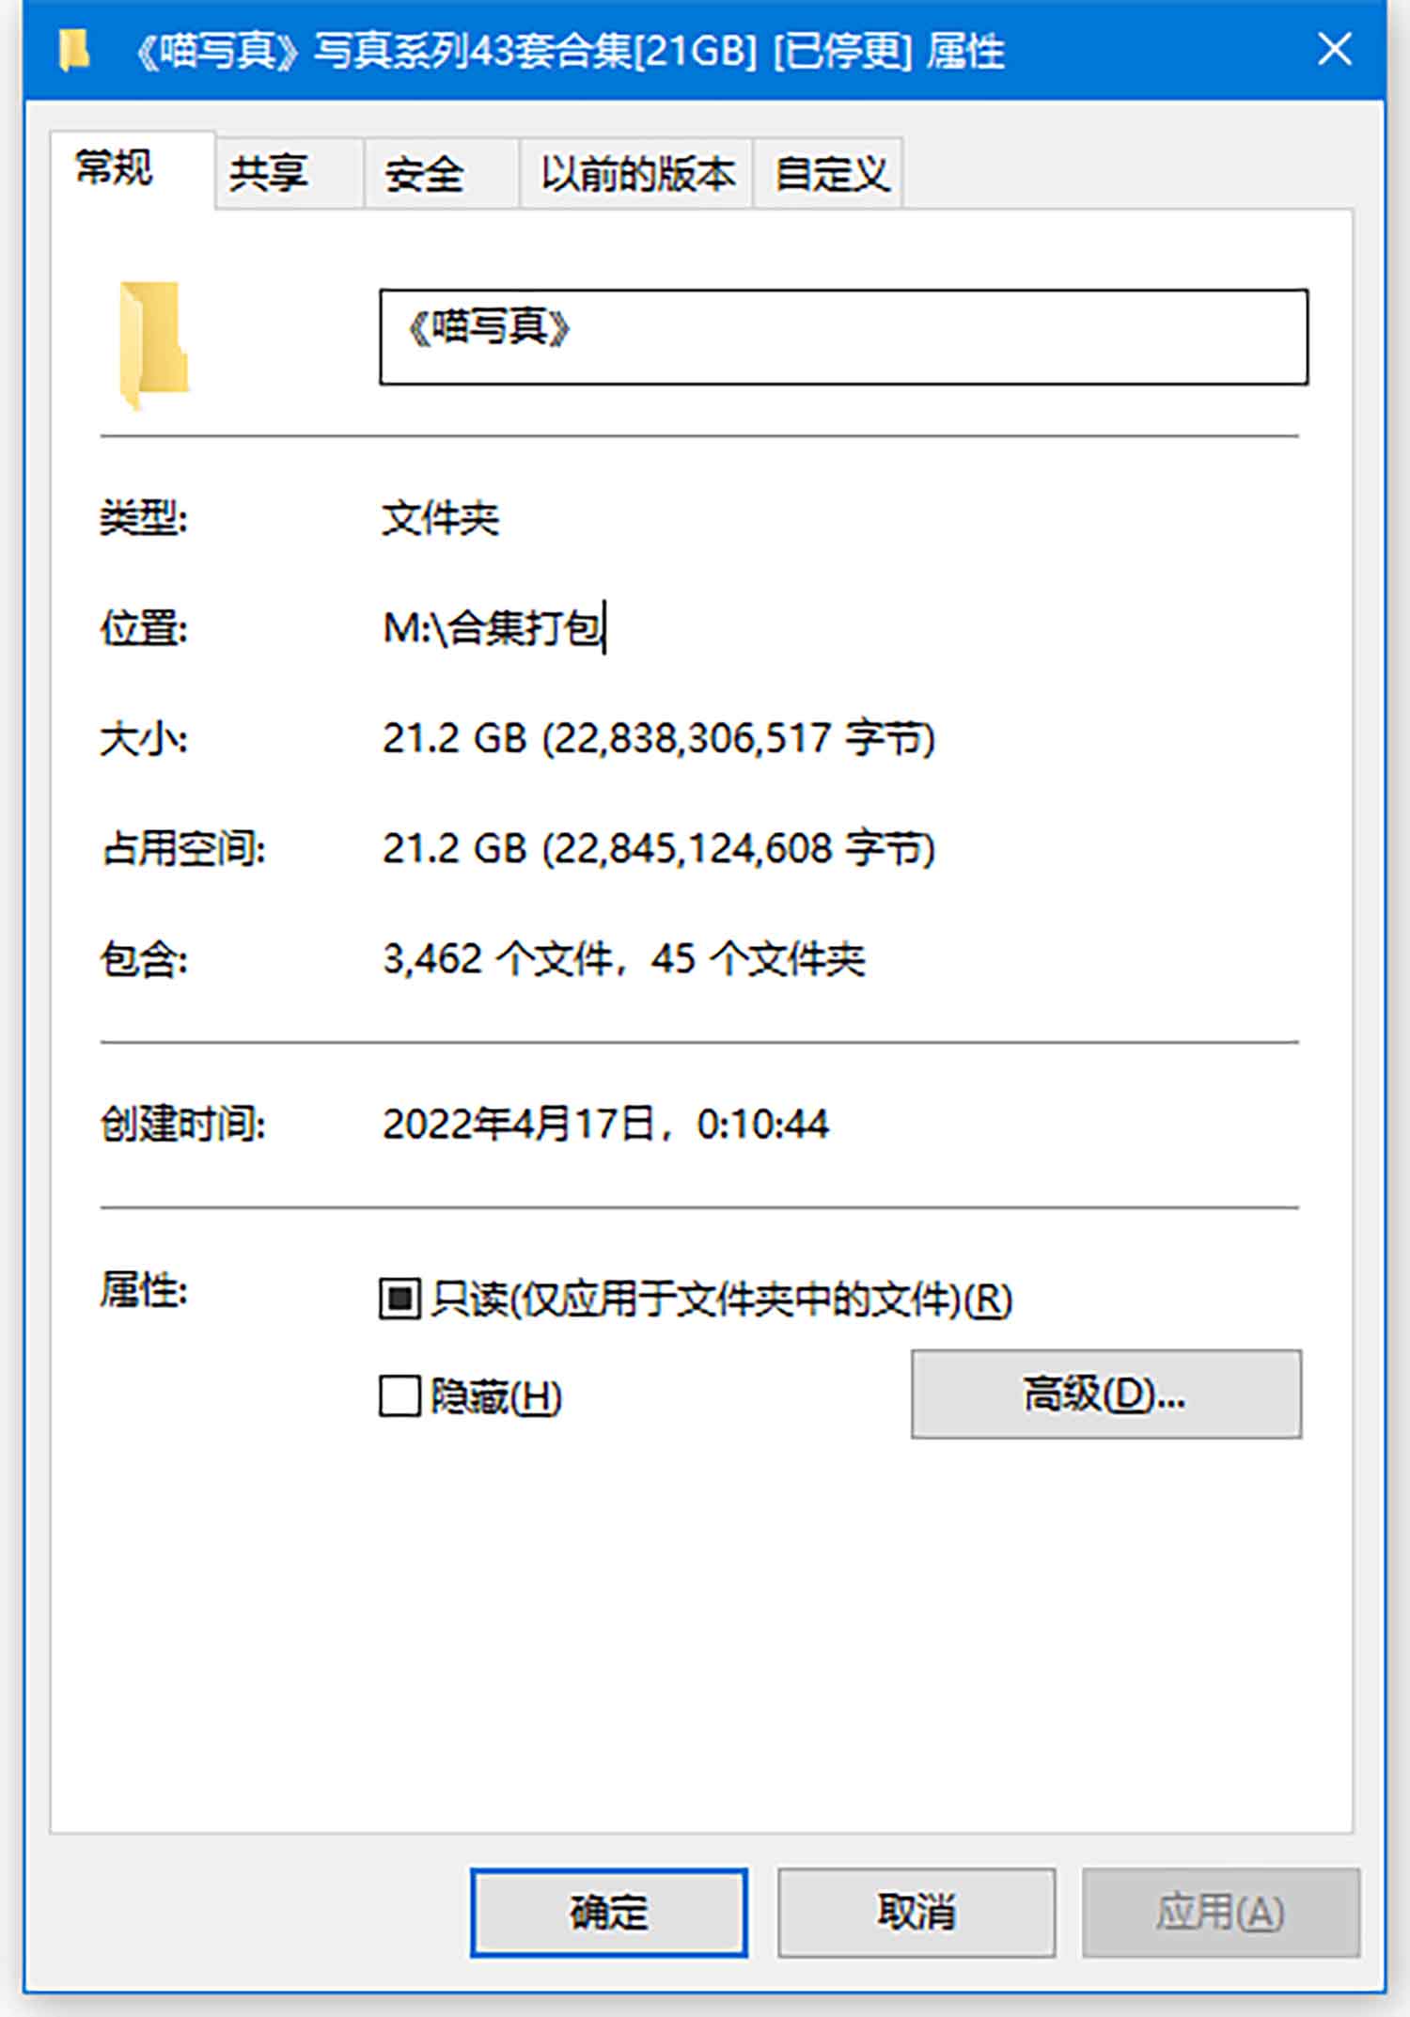Open the 自定义 tab
The image size is (1410, 2017).
829,173
